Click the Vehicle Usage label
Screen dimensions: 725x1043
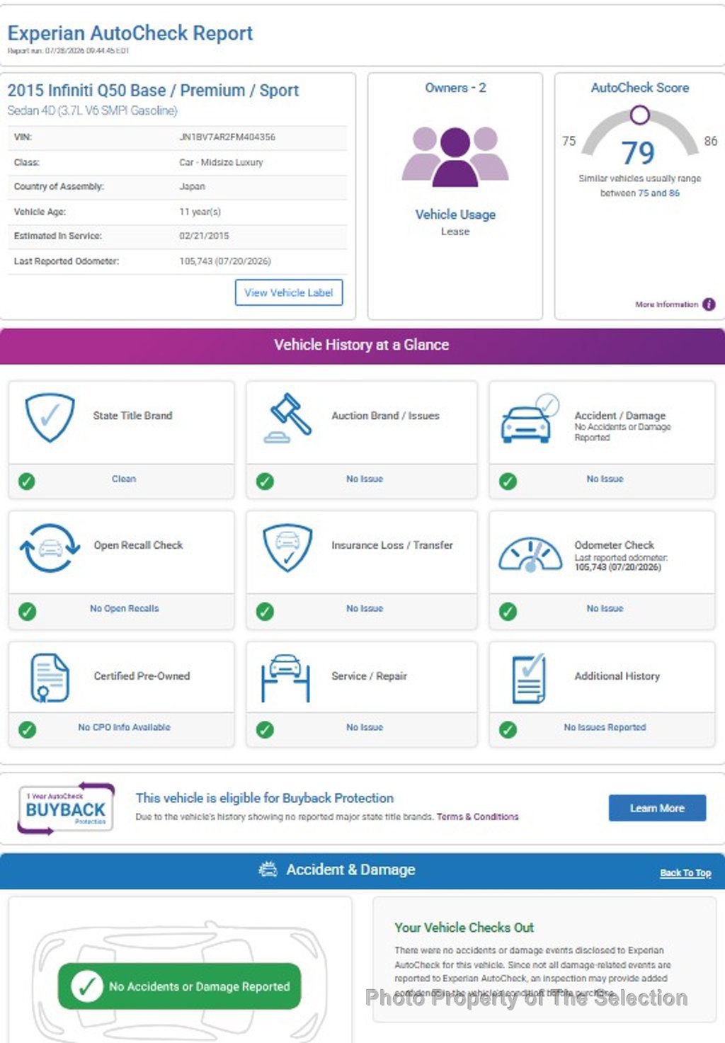click(x=455, y=215)
